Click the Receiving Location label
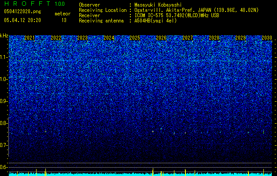Screen dimensions: 277x176 coord(103,10)
